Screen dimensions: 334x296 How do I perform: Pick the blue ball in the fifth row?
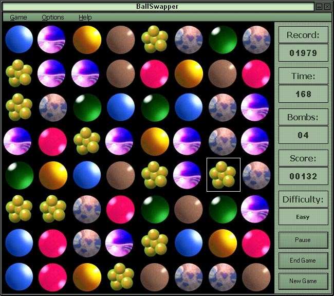(x=87, y=175)
